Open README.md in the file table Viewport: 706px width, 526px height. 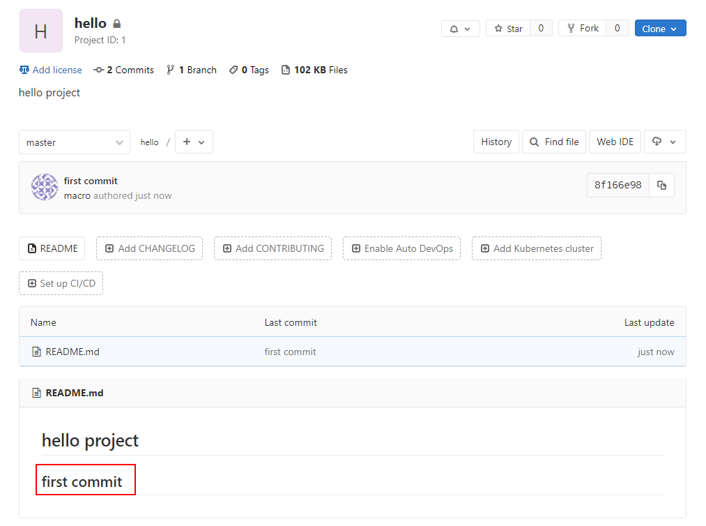pyautogui.click(x=72, y=352)
